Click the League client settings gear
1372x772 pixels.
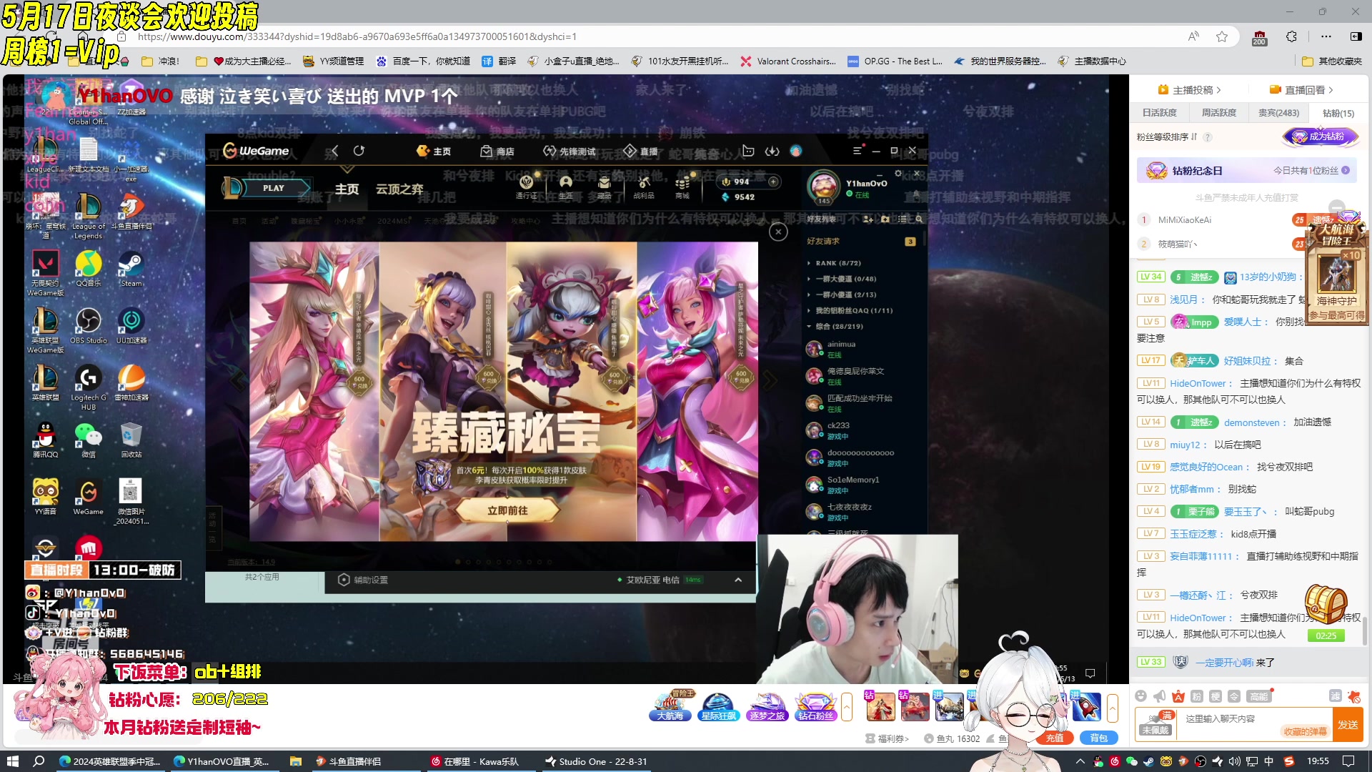[x=898, y=174]
